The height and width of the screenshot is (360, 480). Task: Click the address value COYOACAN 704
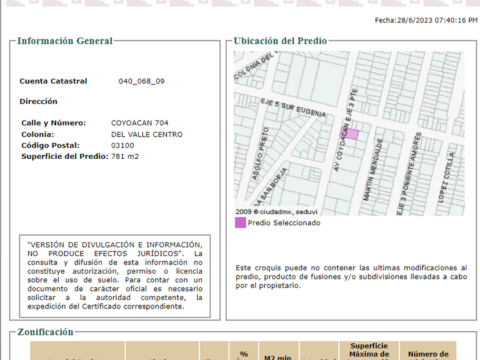[139, 123]
